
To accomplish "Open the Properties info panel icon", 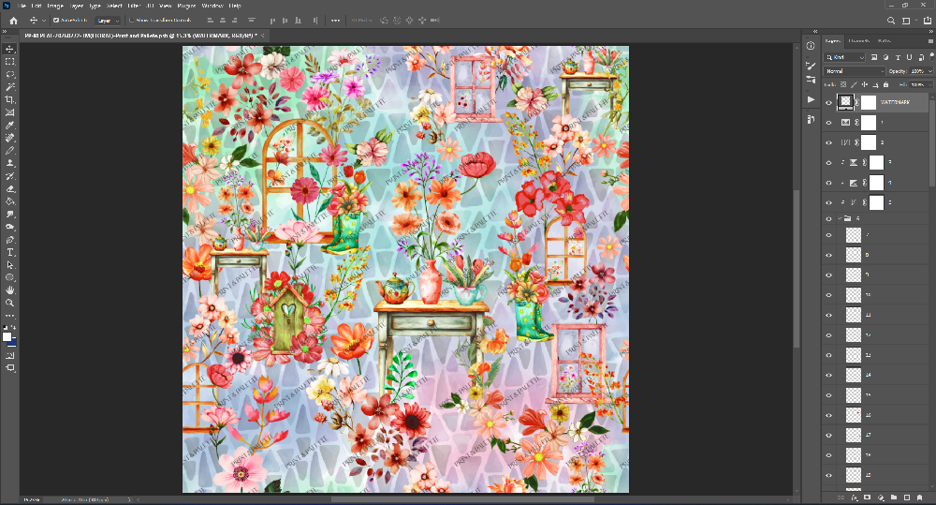I will (811, 45).
